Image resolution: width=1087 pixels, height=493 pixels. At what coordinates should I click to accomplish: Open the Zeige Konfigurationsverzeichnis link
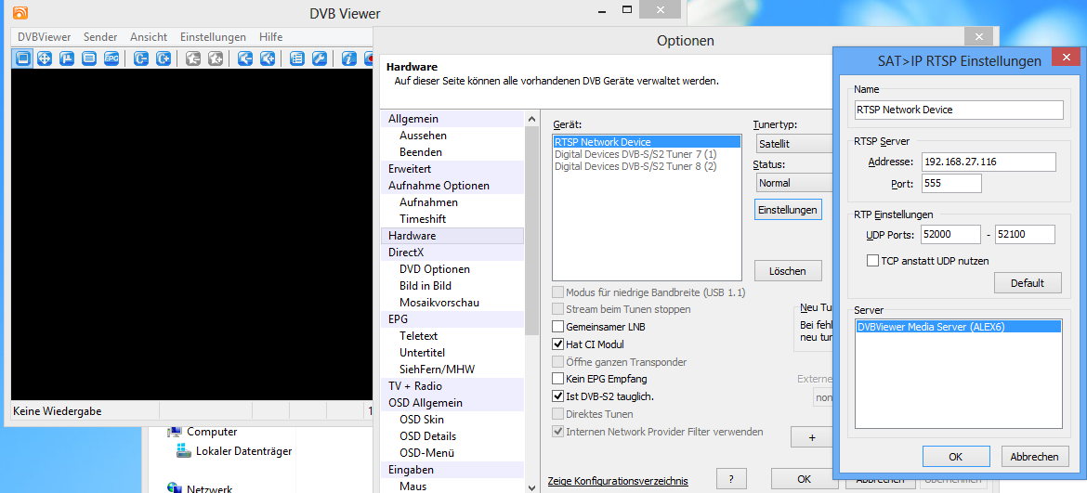coord(618,481)
